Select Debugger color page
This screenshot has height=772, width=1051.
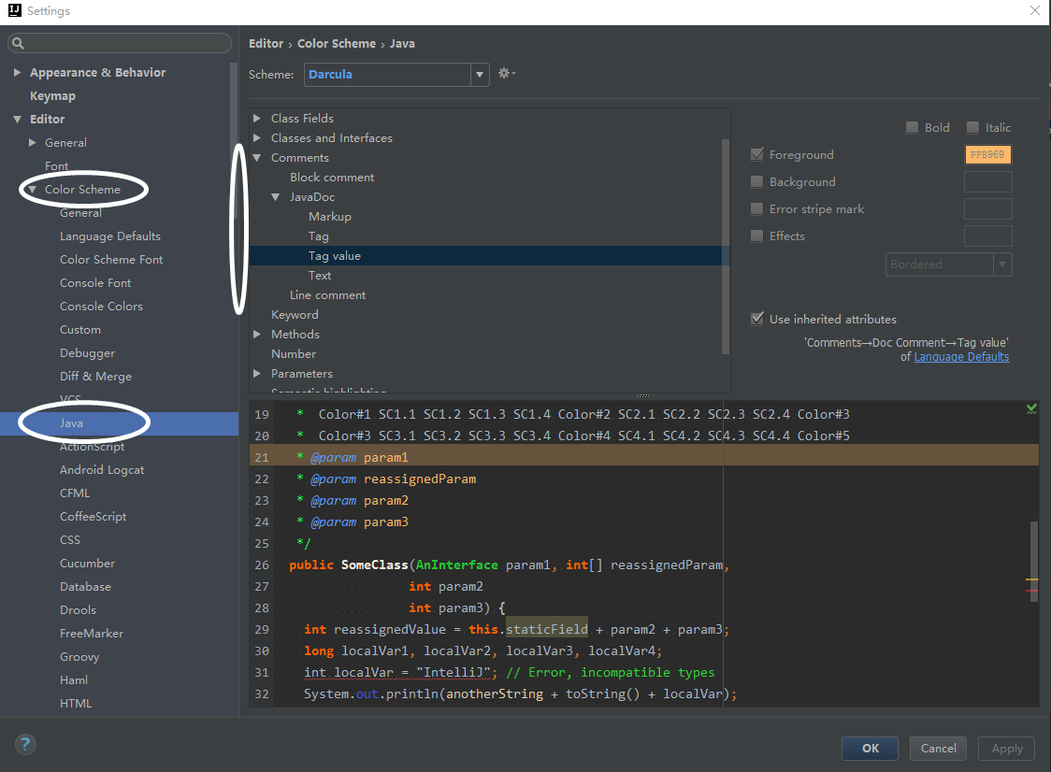[87, 353]
